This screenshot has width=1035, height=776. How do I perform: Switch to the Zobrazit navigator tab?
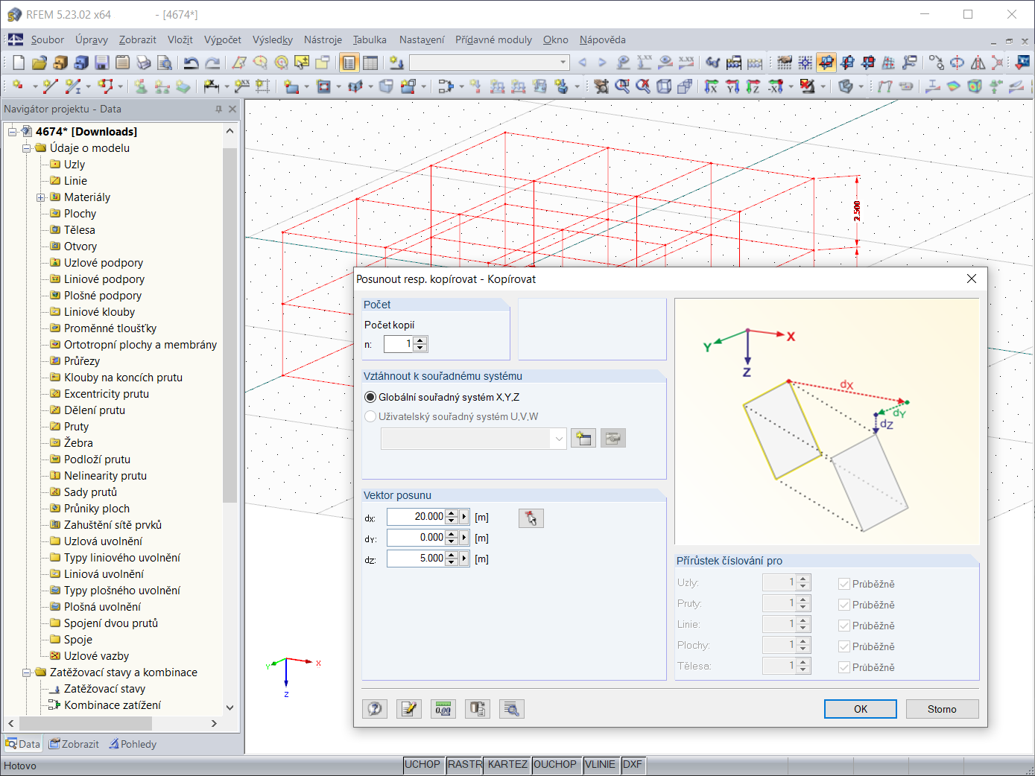tap(74, 744)
